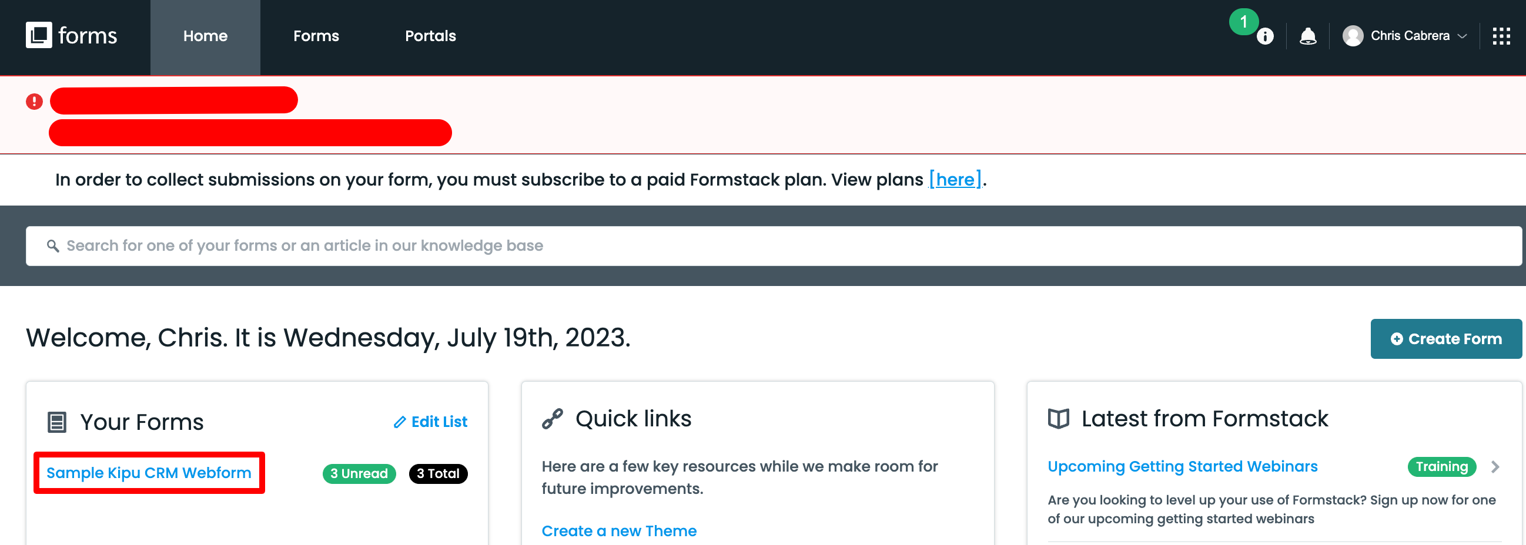Expand the Upcoming Webinars chevron arrow
This screenshot has height=545, width=1526.
(x=1495, y=467)
